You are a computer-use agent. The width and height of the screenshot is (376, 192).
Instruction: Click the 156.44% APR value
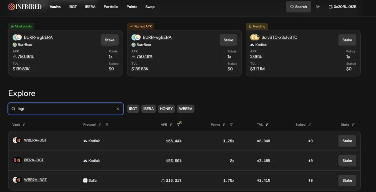click(x=174, y=141)
